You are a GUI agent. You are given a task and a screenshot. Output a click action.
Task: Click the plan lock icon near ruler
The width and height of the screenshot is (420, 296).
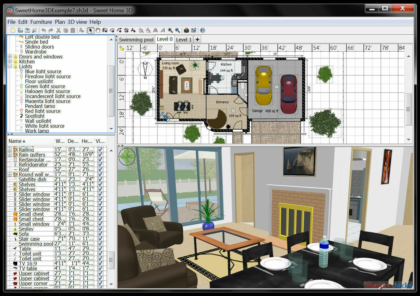pos(122,48)
